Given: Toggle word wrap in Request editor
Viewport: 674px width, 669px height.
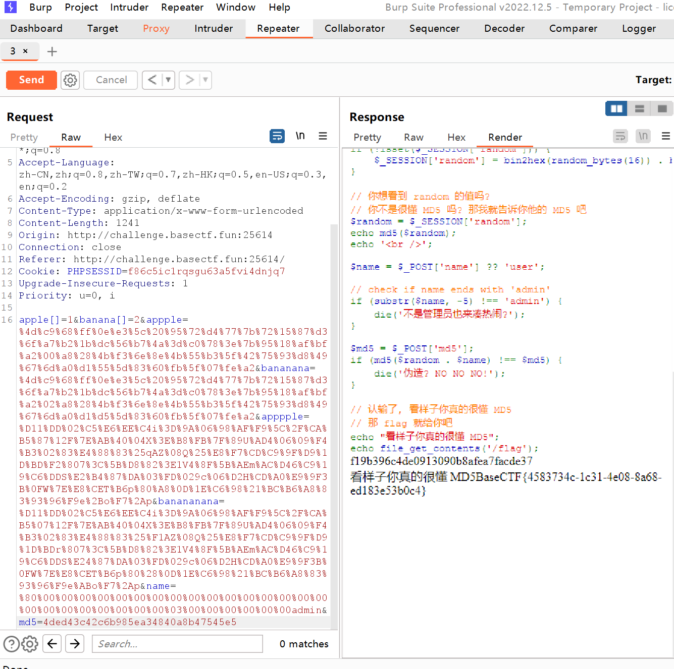Looking at the screenshot, I should tap(277, 136).
